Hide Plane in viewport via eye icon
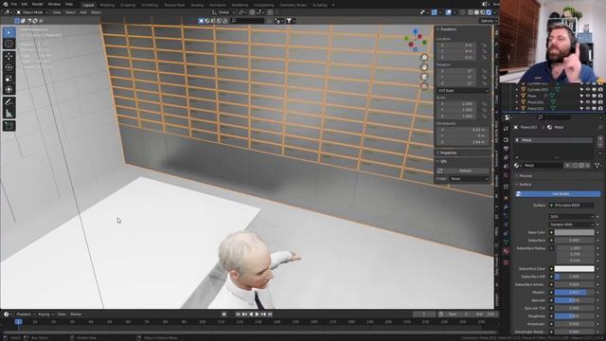 588,96
